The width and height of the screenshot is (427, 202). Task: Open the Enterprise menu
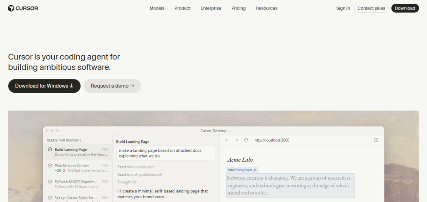pyautogui.click(x=211, y=8)
